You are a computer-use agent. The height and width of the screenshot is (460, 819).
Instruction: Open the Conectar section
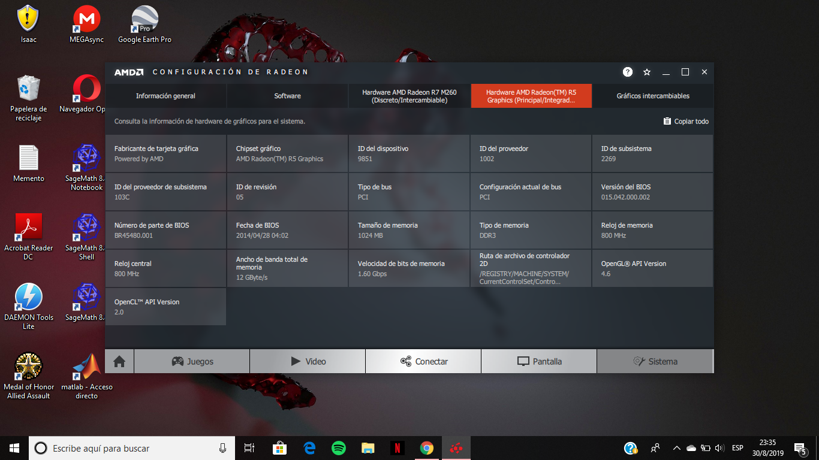(423, 361)
